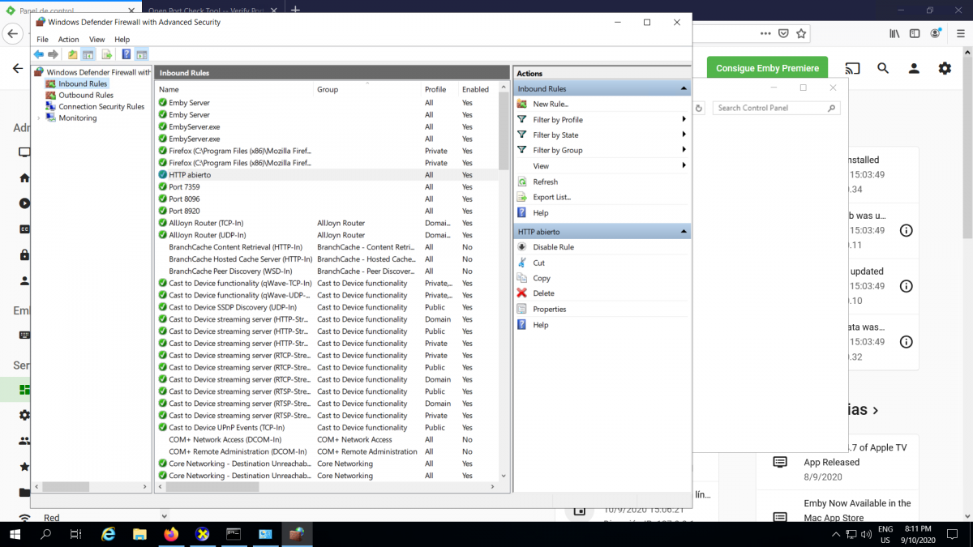This screenshot has height=547, width=973.
Task: Click the scissors Cut icon
Action: point(522,263)
